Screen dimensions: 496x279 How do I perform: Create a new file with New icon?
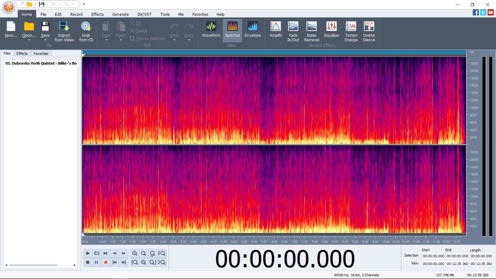pyautogui.click(x=11, y=29)
